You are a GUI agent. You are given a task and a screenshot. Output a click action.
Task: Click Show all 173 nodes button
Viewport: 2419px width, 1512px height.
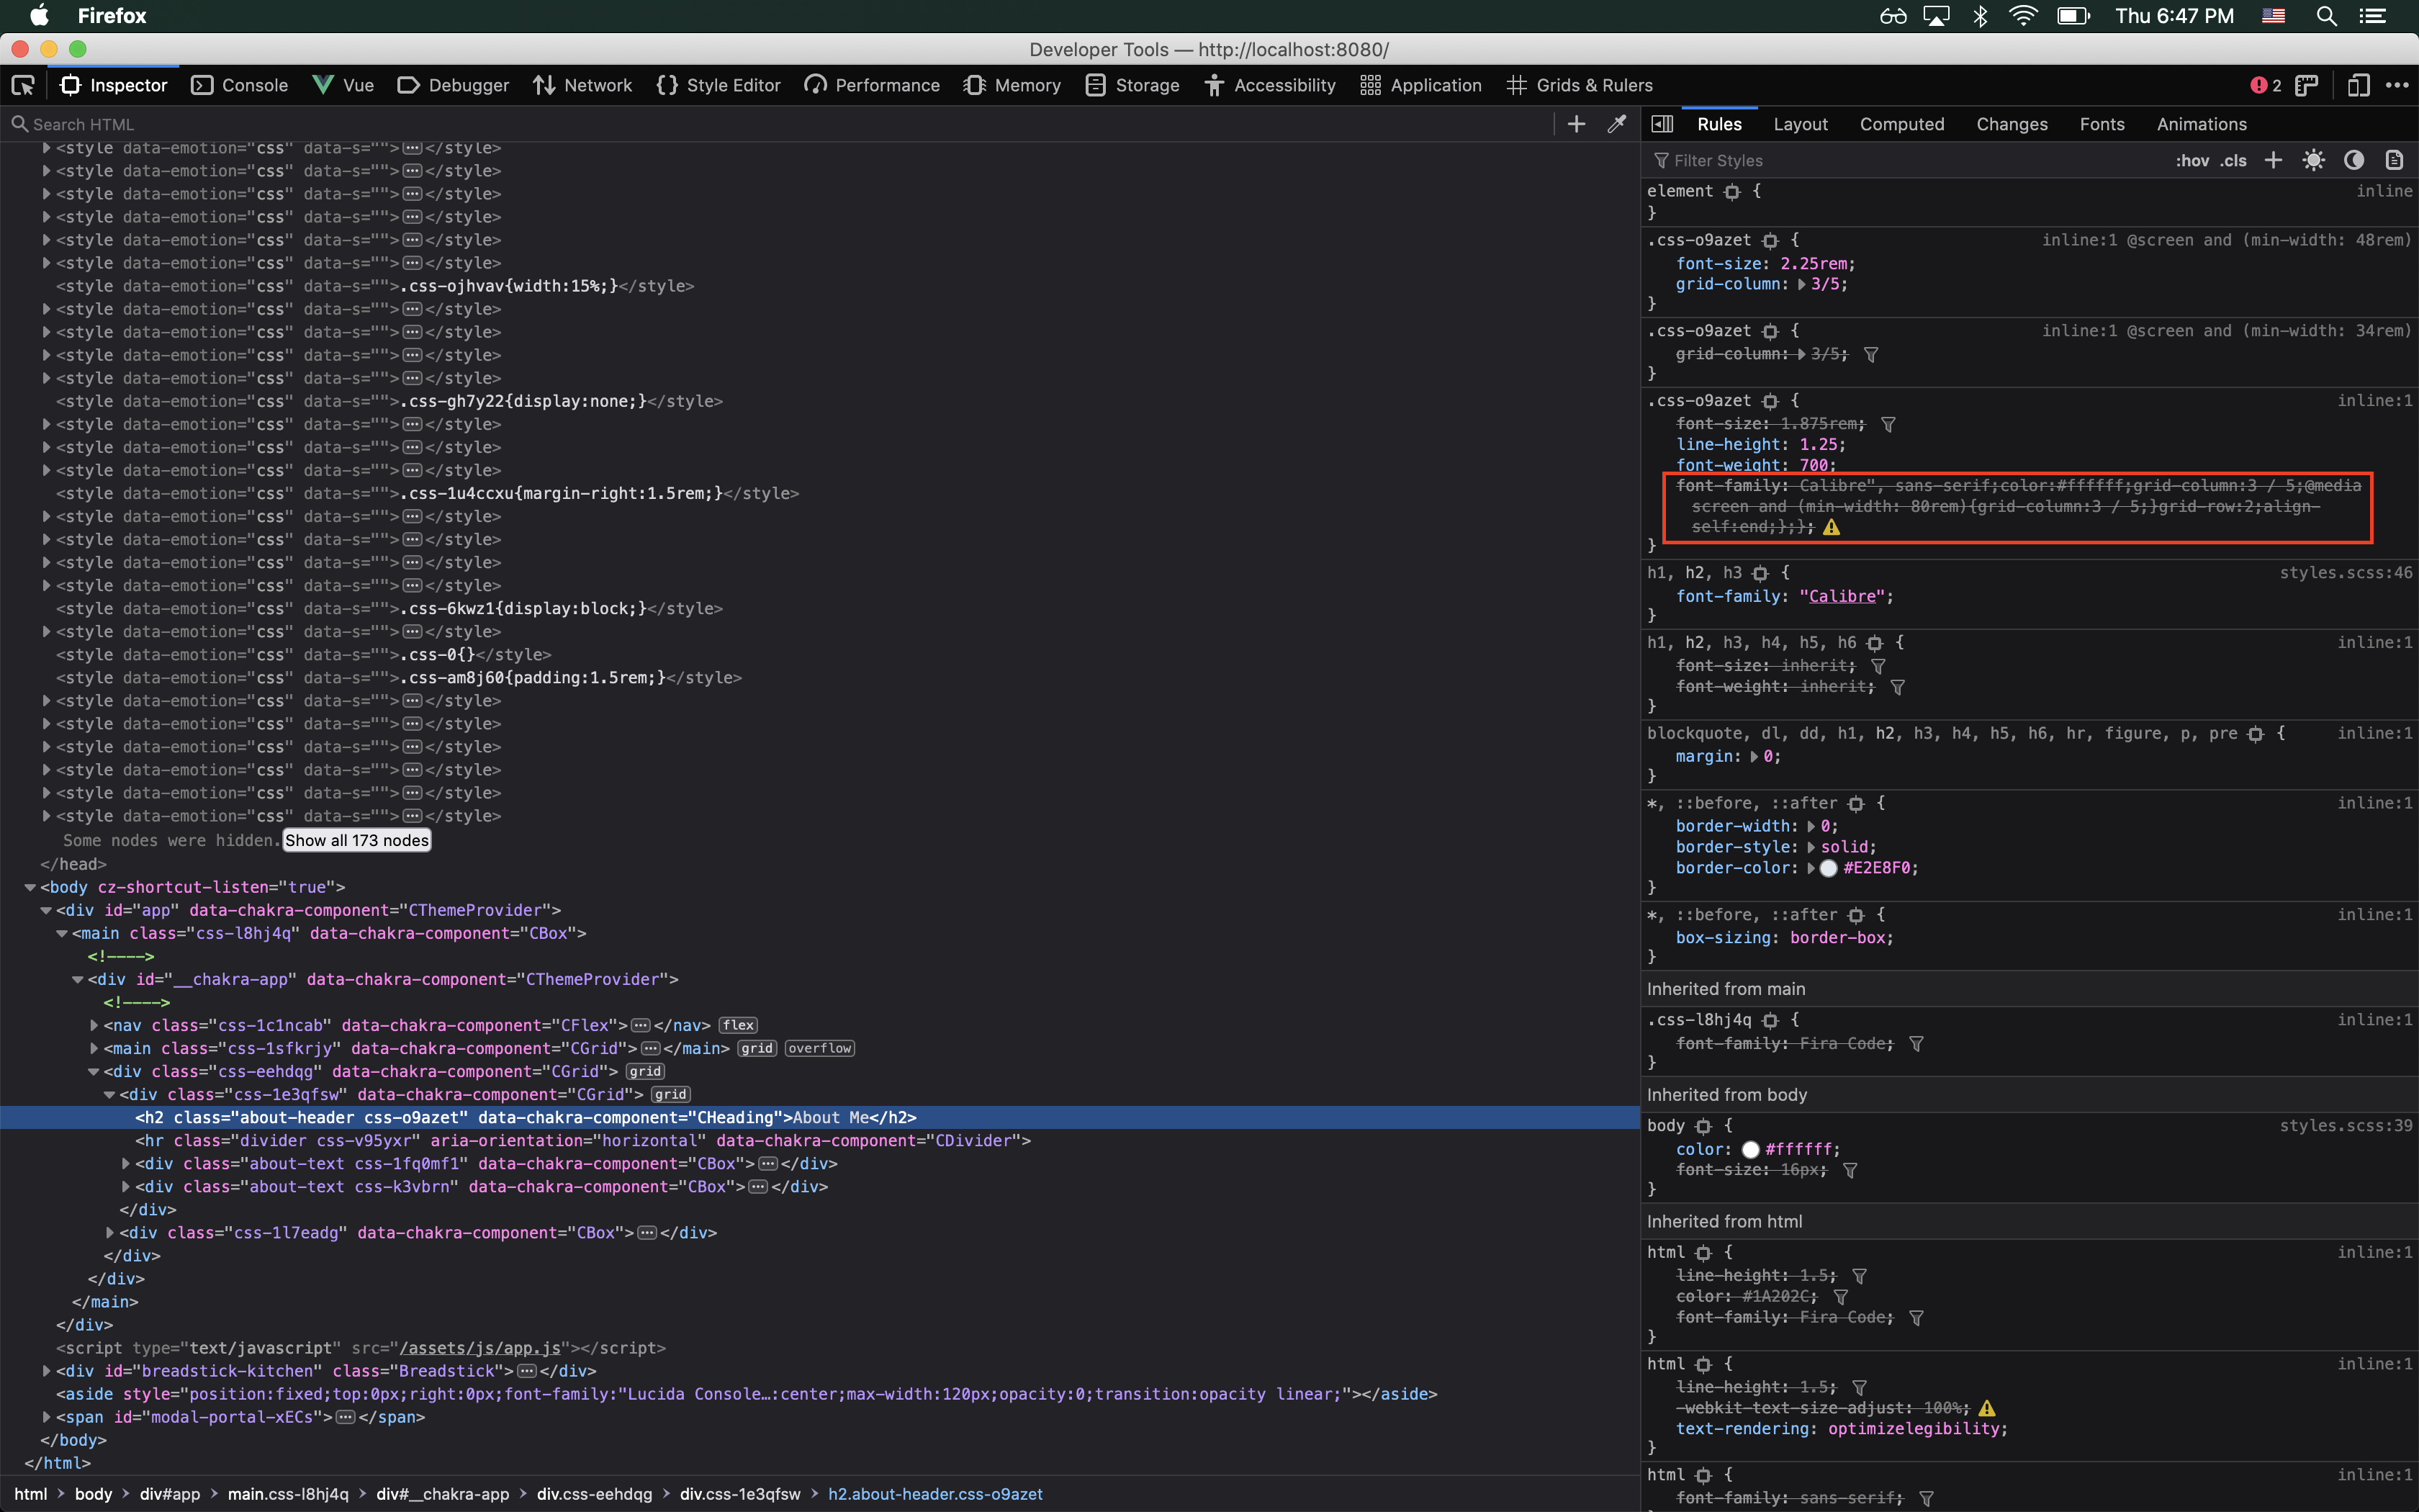(357, 841)
